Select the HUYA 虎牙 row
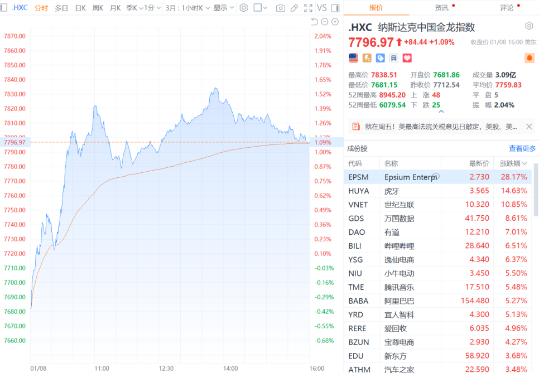This screenshot has height=373, width=539. click(x=438, y=191)
